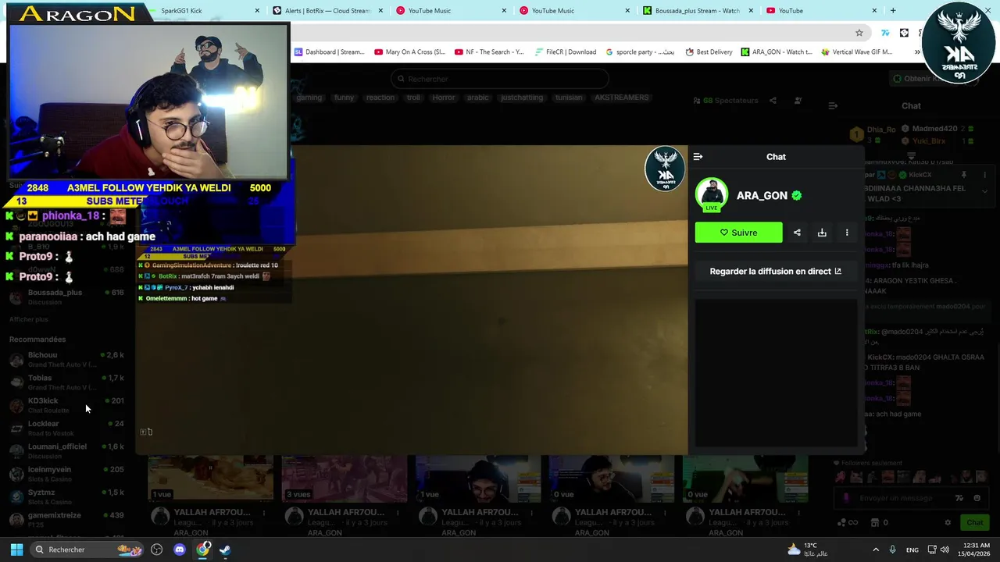
Task: Expand the bookmarks overflow chevron
Action: click(x=917, y=52)
